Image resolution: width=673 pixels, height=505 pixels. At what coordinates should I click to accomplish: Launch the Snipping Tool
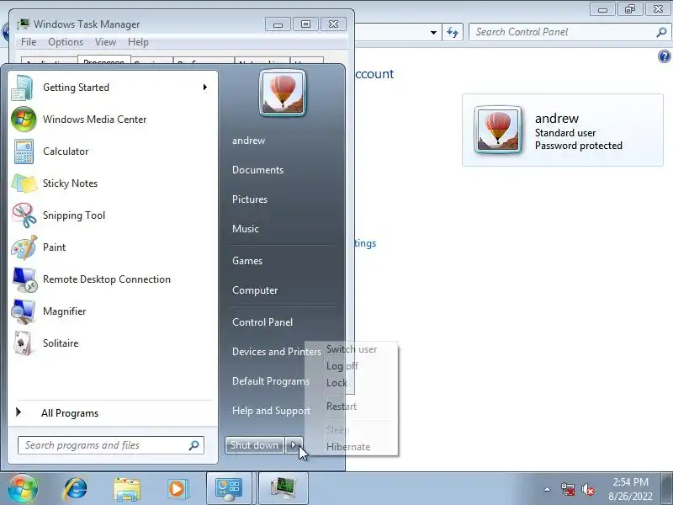[x=113, y=215]
